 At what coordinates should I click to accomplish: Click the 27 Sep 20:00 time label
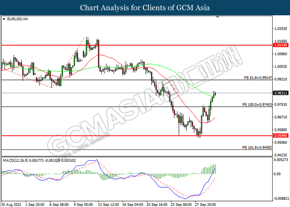[205, 205]
